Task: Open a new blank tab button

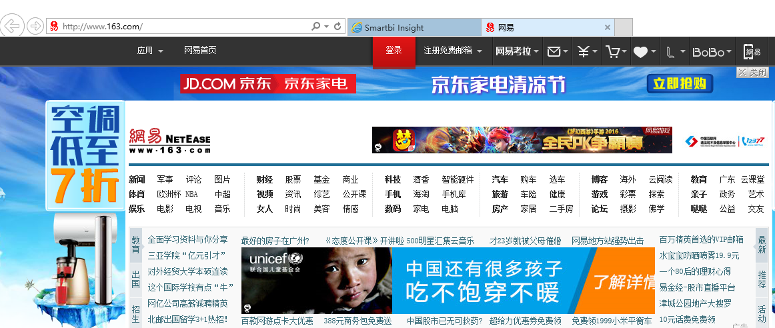Action: [x=624, y=27]
